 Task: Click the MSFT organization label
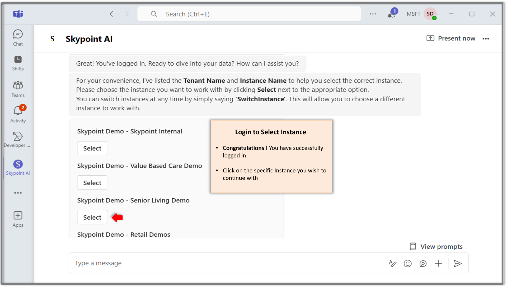click(x=413, y=14)
